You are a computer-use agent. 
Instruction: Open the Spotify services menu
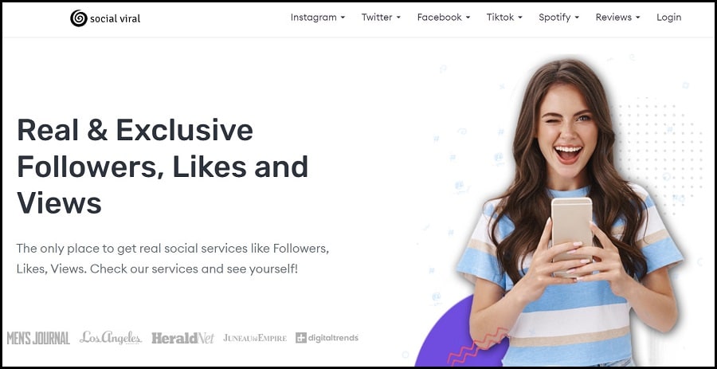(x=558, y=18)
